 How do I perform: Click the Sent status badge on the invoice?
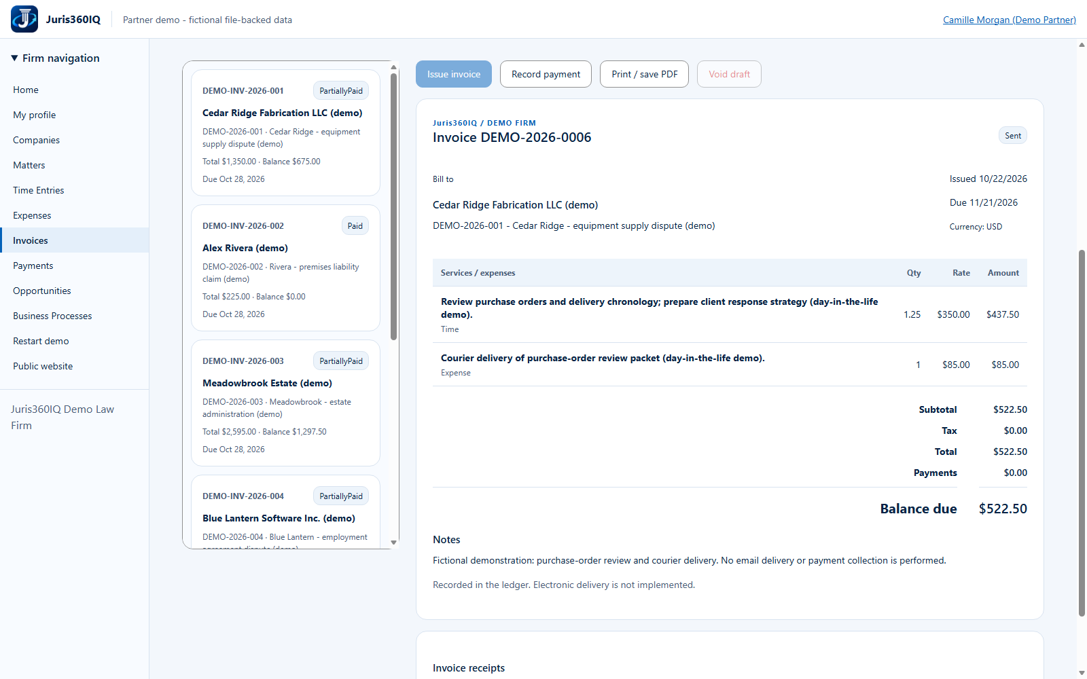pyautogui.click(x=1013, y=136)
